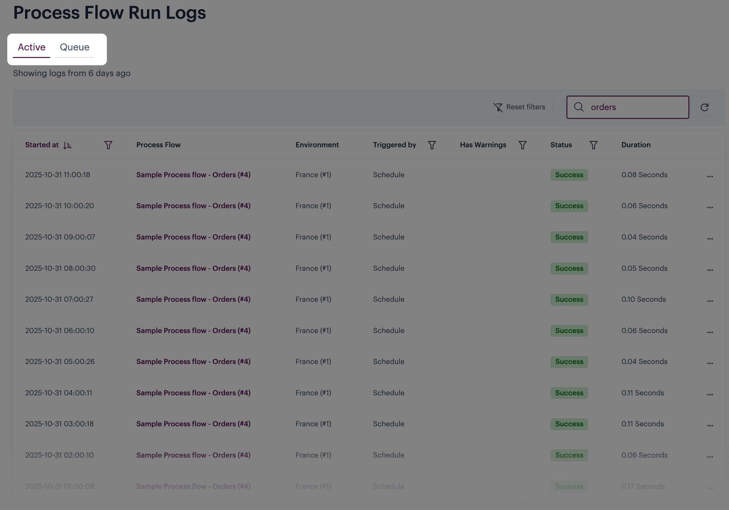Sort by the Started at column header
The width and height of the screenshot is (729, 510).
point(42,145)
